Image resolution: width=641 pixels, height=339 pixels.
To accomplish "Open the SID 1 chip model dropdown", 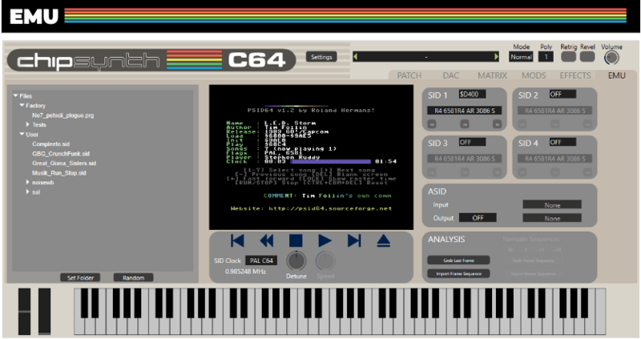I will tap(465, 111).
